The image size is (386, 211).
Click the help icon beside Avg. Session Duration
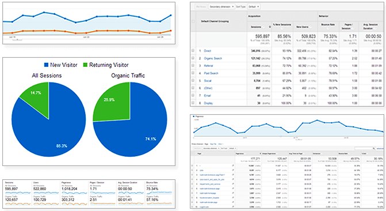click(375, 28)
